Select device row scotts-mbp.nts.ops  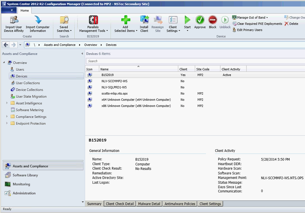195,94
